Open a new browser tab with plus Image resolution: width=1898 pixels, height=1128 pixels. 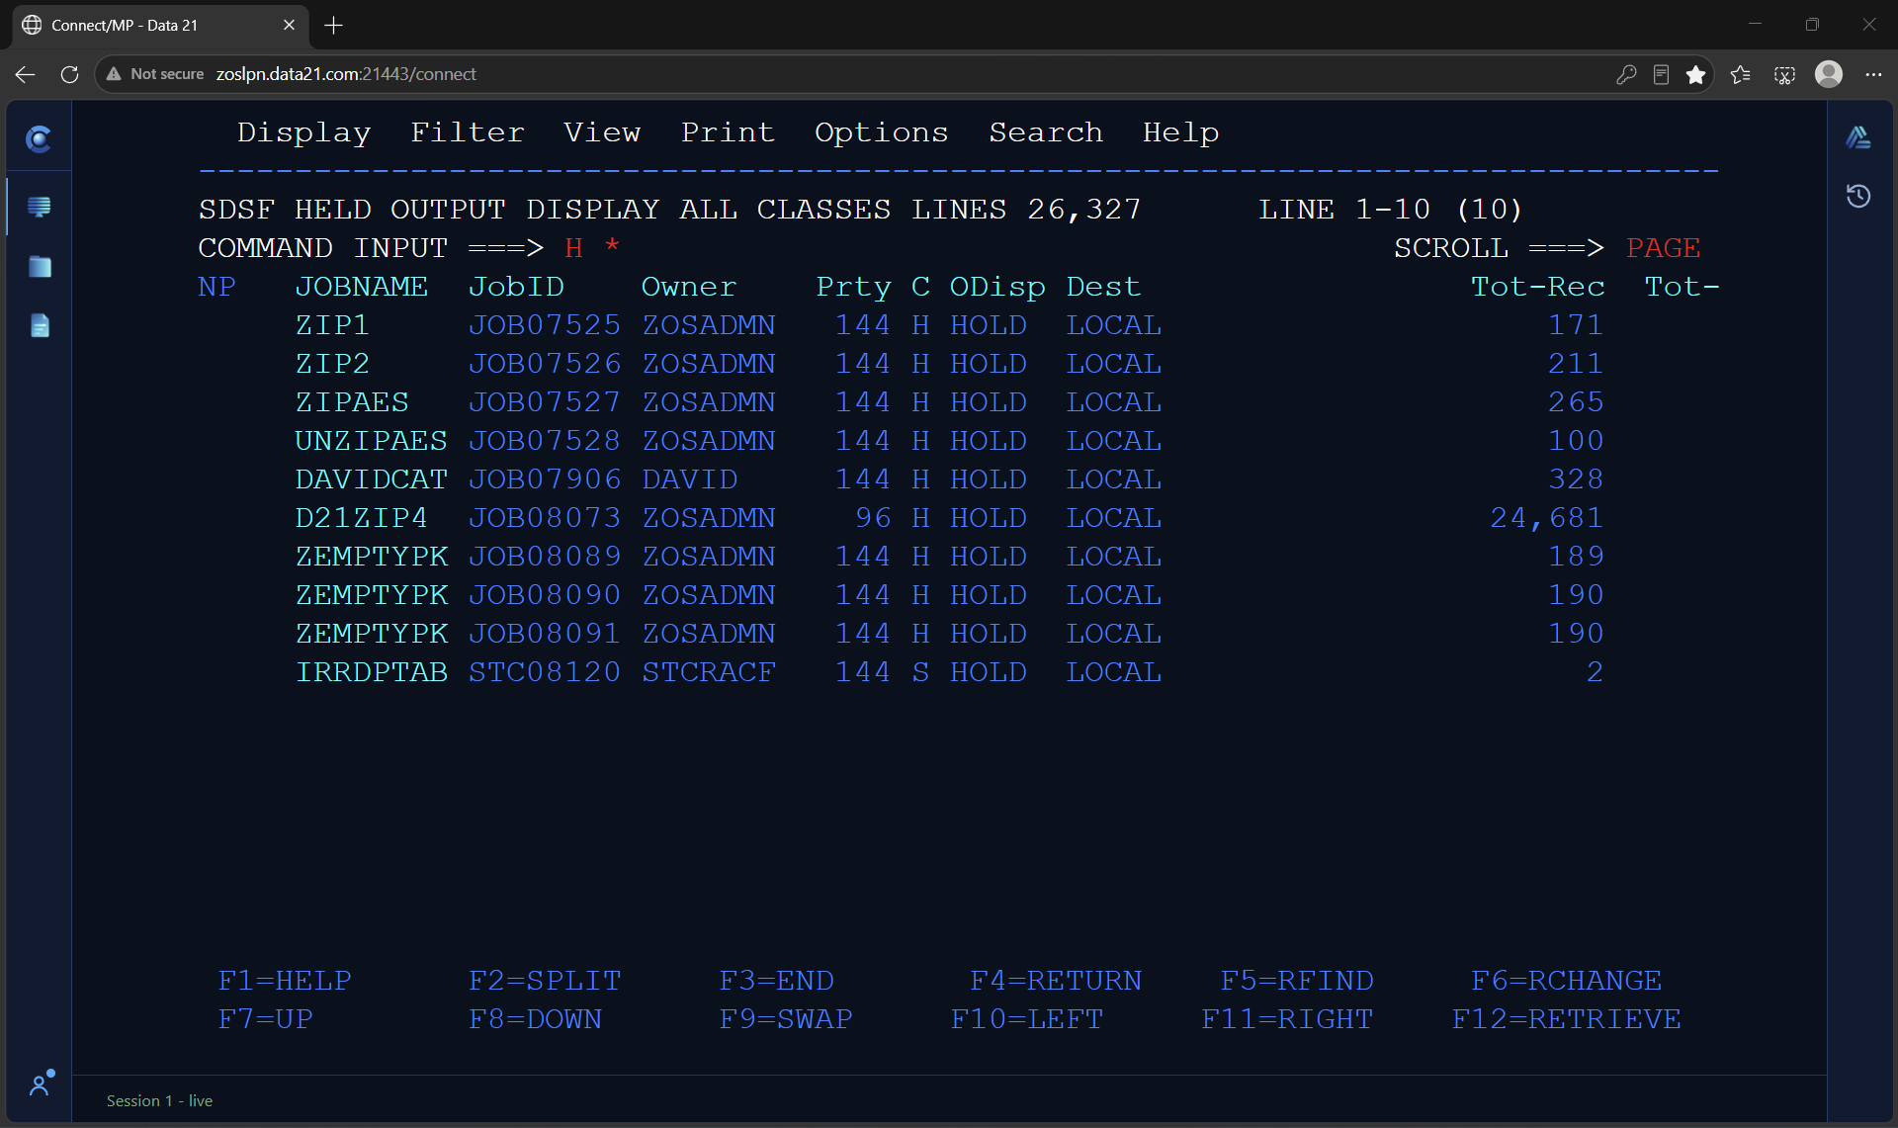point(334,26)
